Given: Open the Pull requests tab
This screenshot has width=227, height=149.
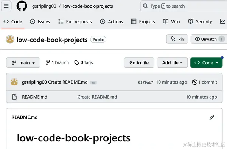Looking at the screenshot, I should [75, 21].
